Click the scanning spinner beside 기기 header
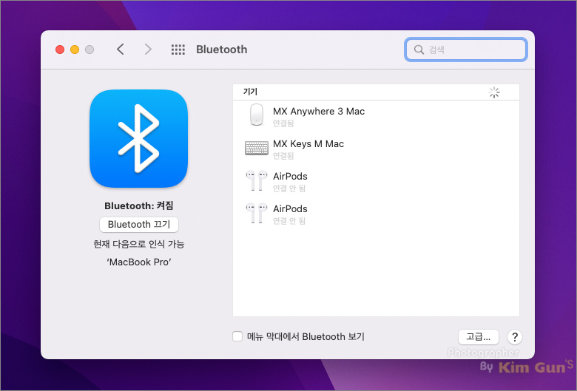 pos(494,92)
